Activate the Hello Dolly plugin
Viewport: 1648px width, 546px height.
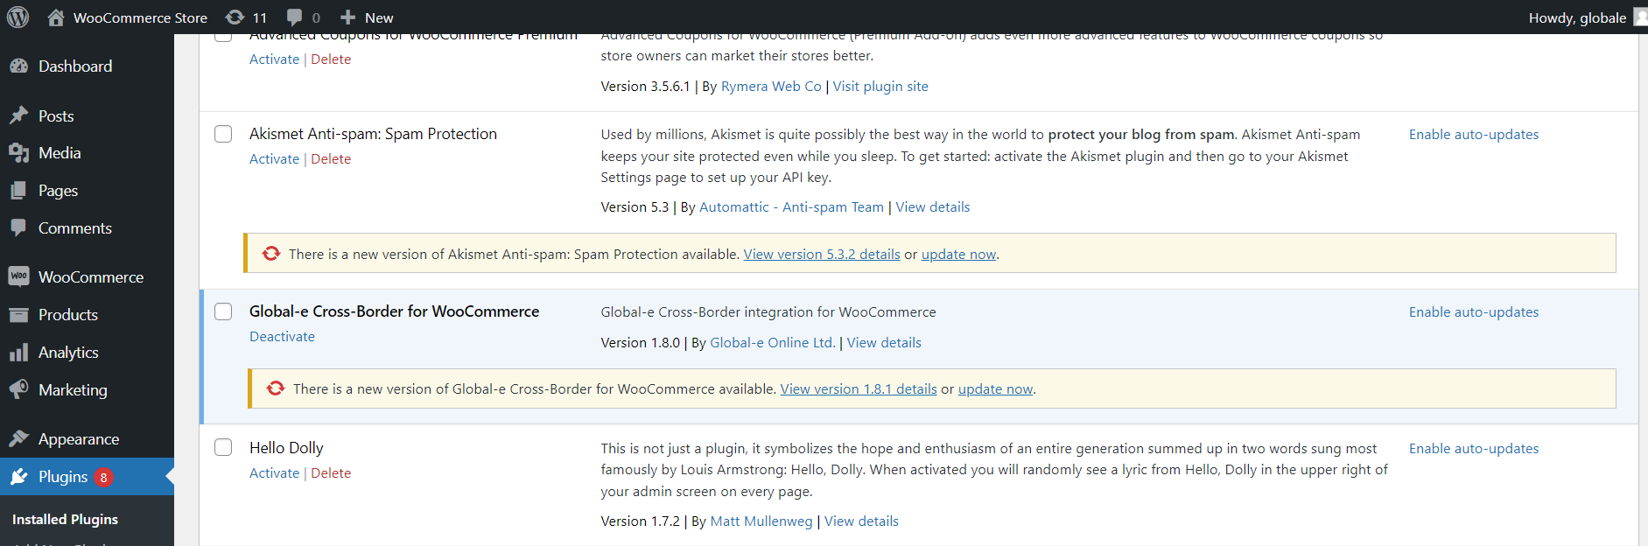(274, 472)
